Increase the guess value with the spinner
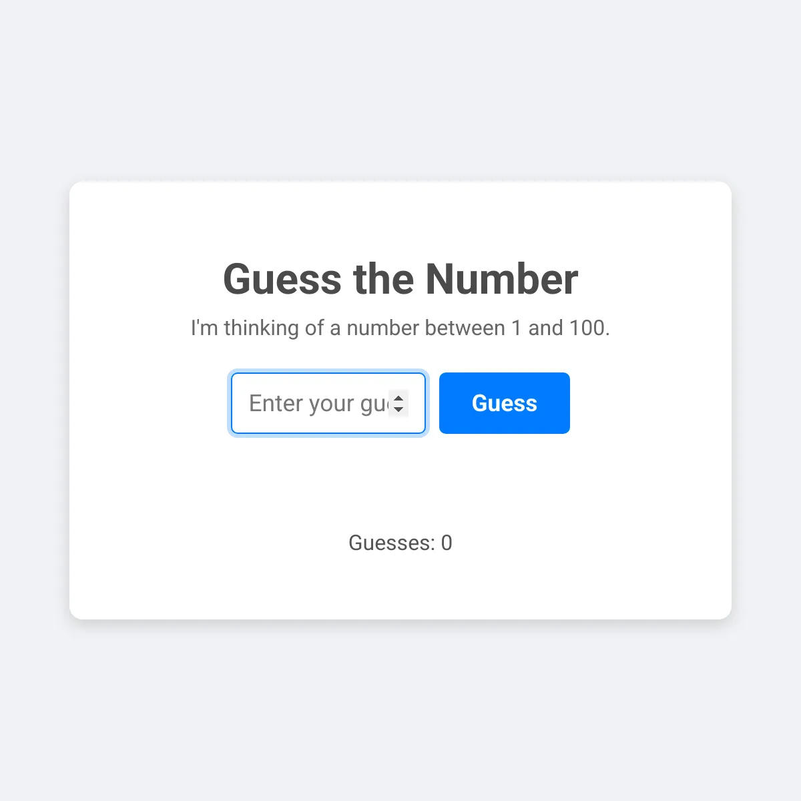 point(398,398)
